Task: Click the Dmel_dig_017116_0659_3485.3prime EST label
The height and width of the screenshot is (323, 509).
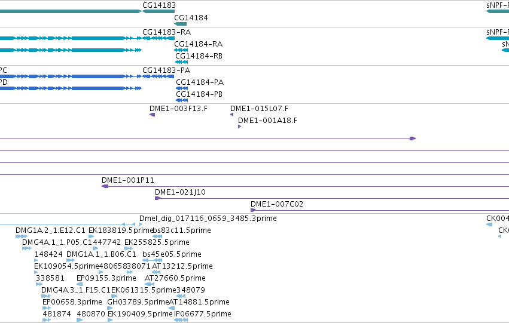Action: click(208, 219)
